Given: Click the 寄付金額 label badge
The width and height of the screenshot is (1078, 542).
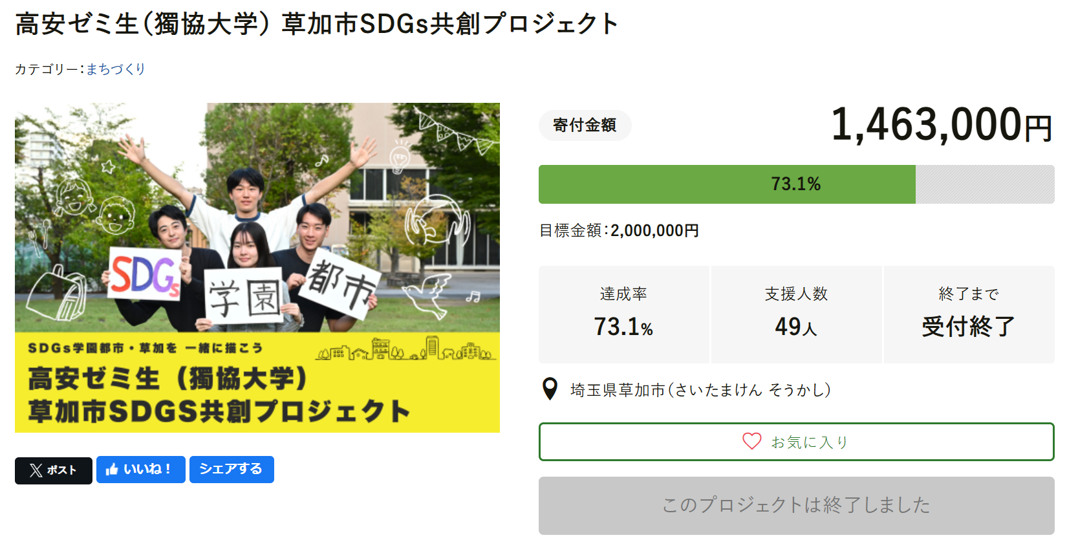Looking at the screenshot, I should coord(585,125).
